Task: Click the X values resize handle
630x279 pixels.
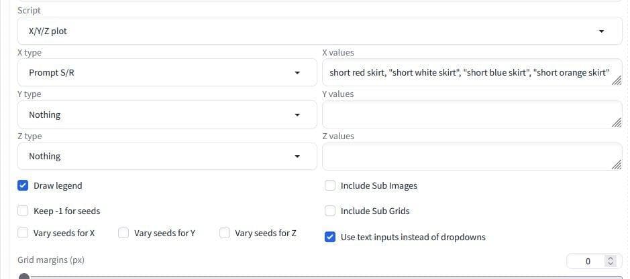Action: click(617, 81)
